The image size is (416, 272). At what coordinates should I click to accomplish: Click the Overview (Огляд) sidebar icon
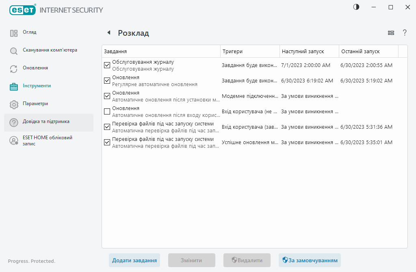coord(14,33)
